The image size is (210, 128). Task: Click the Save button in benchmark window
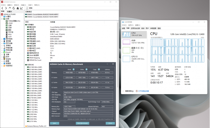click(55, 123)
